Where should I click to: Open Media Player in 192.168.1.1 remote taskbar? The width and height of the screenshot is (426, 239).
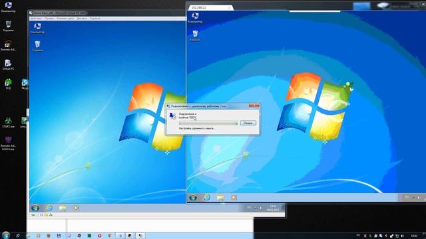[x=234, y=198]
